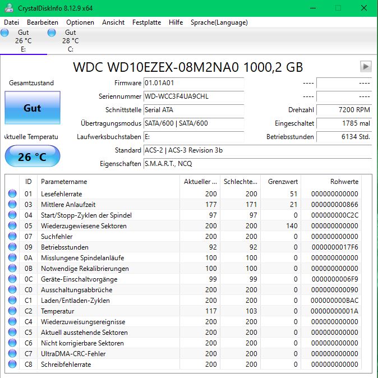Open the Festplatte menu
Screen dimensions: 378x378
(x=146, y=22)
